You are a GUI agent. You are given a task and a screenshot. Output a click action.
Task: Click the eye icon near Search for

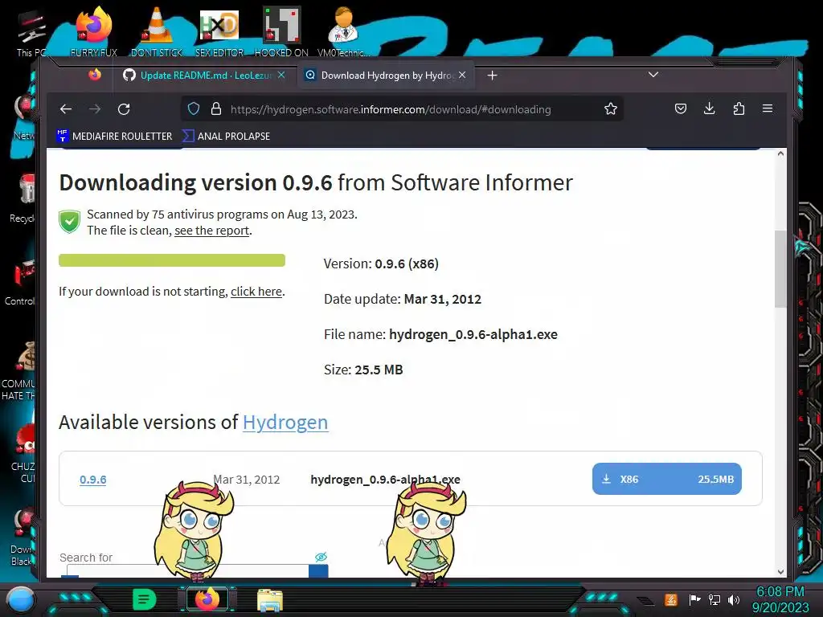pos(321,557)
